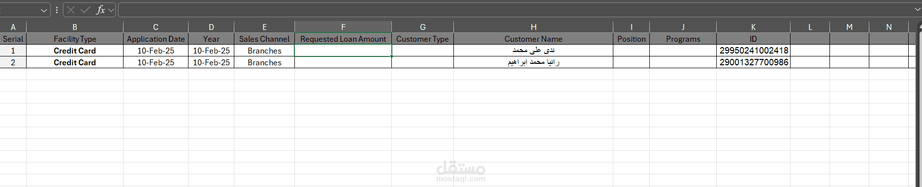Click the Facility Type header cell

click(x=75, y=39)
